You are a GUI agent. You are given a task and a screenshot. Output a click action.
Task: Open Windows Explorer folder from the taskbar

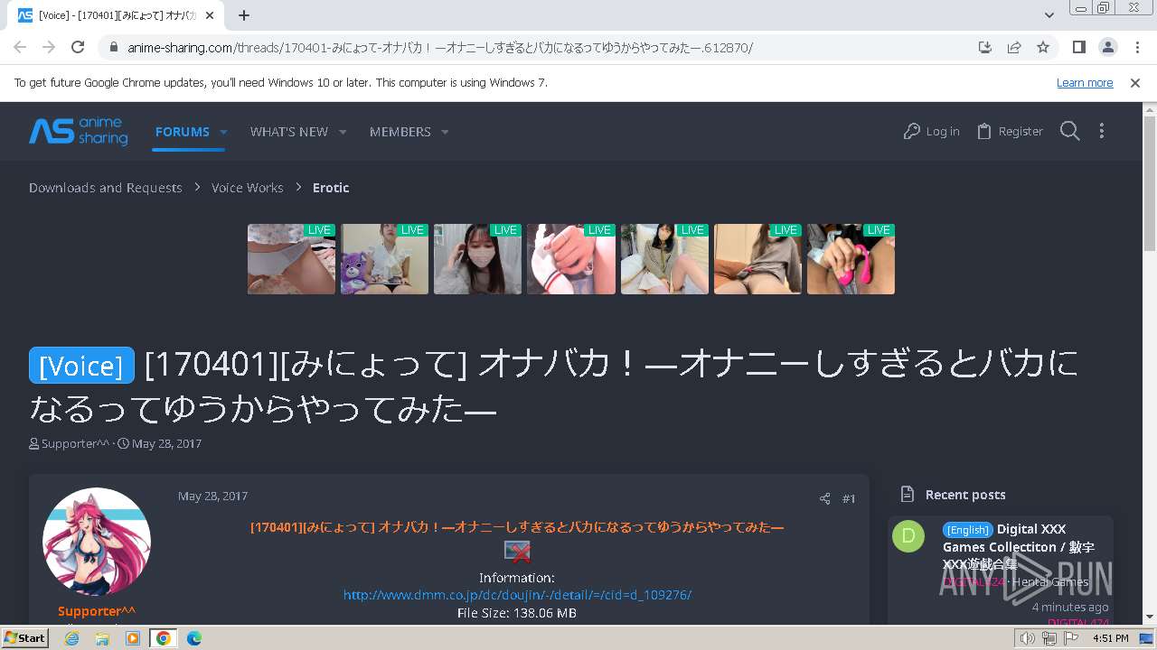(x=102, y=638)
